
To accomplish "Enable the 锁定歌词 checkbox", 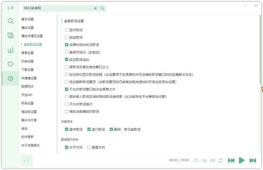I will coord(67,37).
